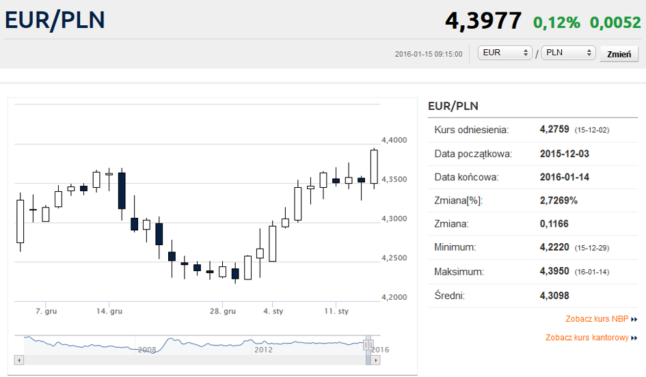Click the minimum date (15-12-29)
This screenshot has width=646, height=377.
pos(591,248)
